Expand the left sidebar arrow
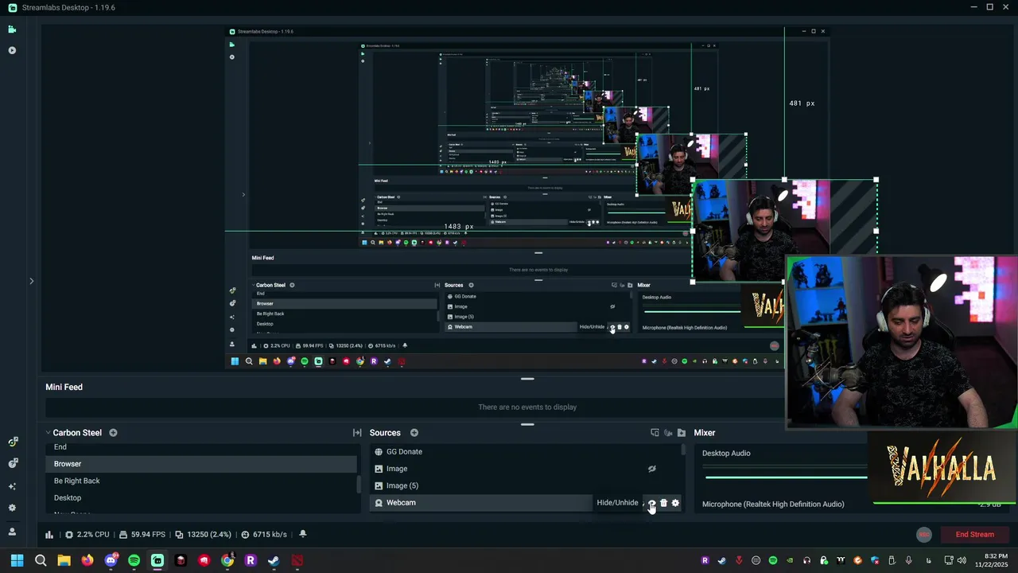 coord(32,281)
